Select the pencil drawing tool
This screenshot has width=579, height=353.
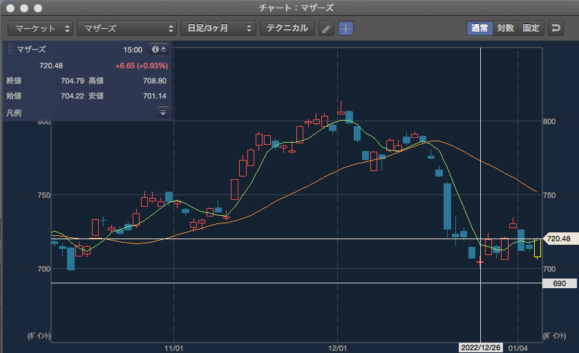click(x=326, y=28)
